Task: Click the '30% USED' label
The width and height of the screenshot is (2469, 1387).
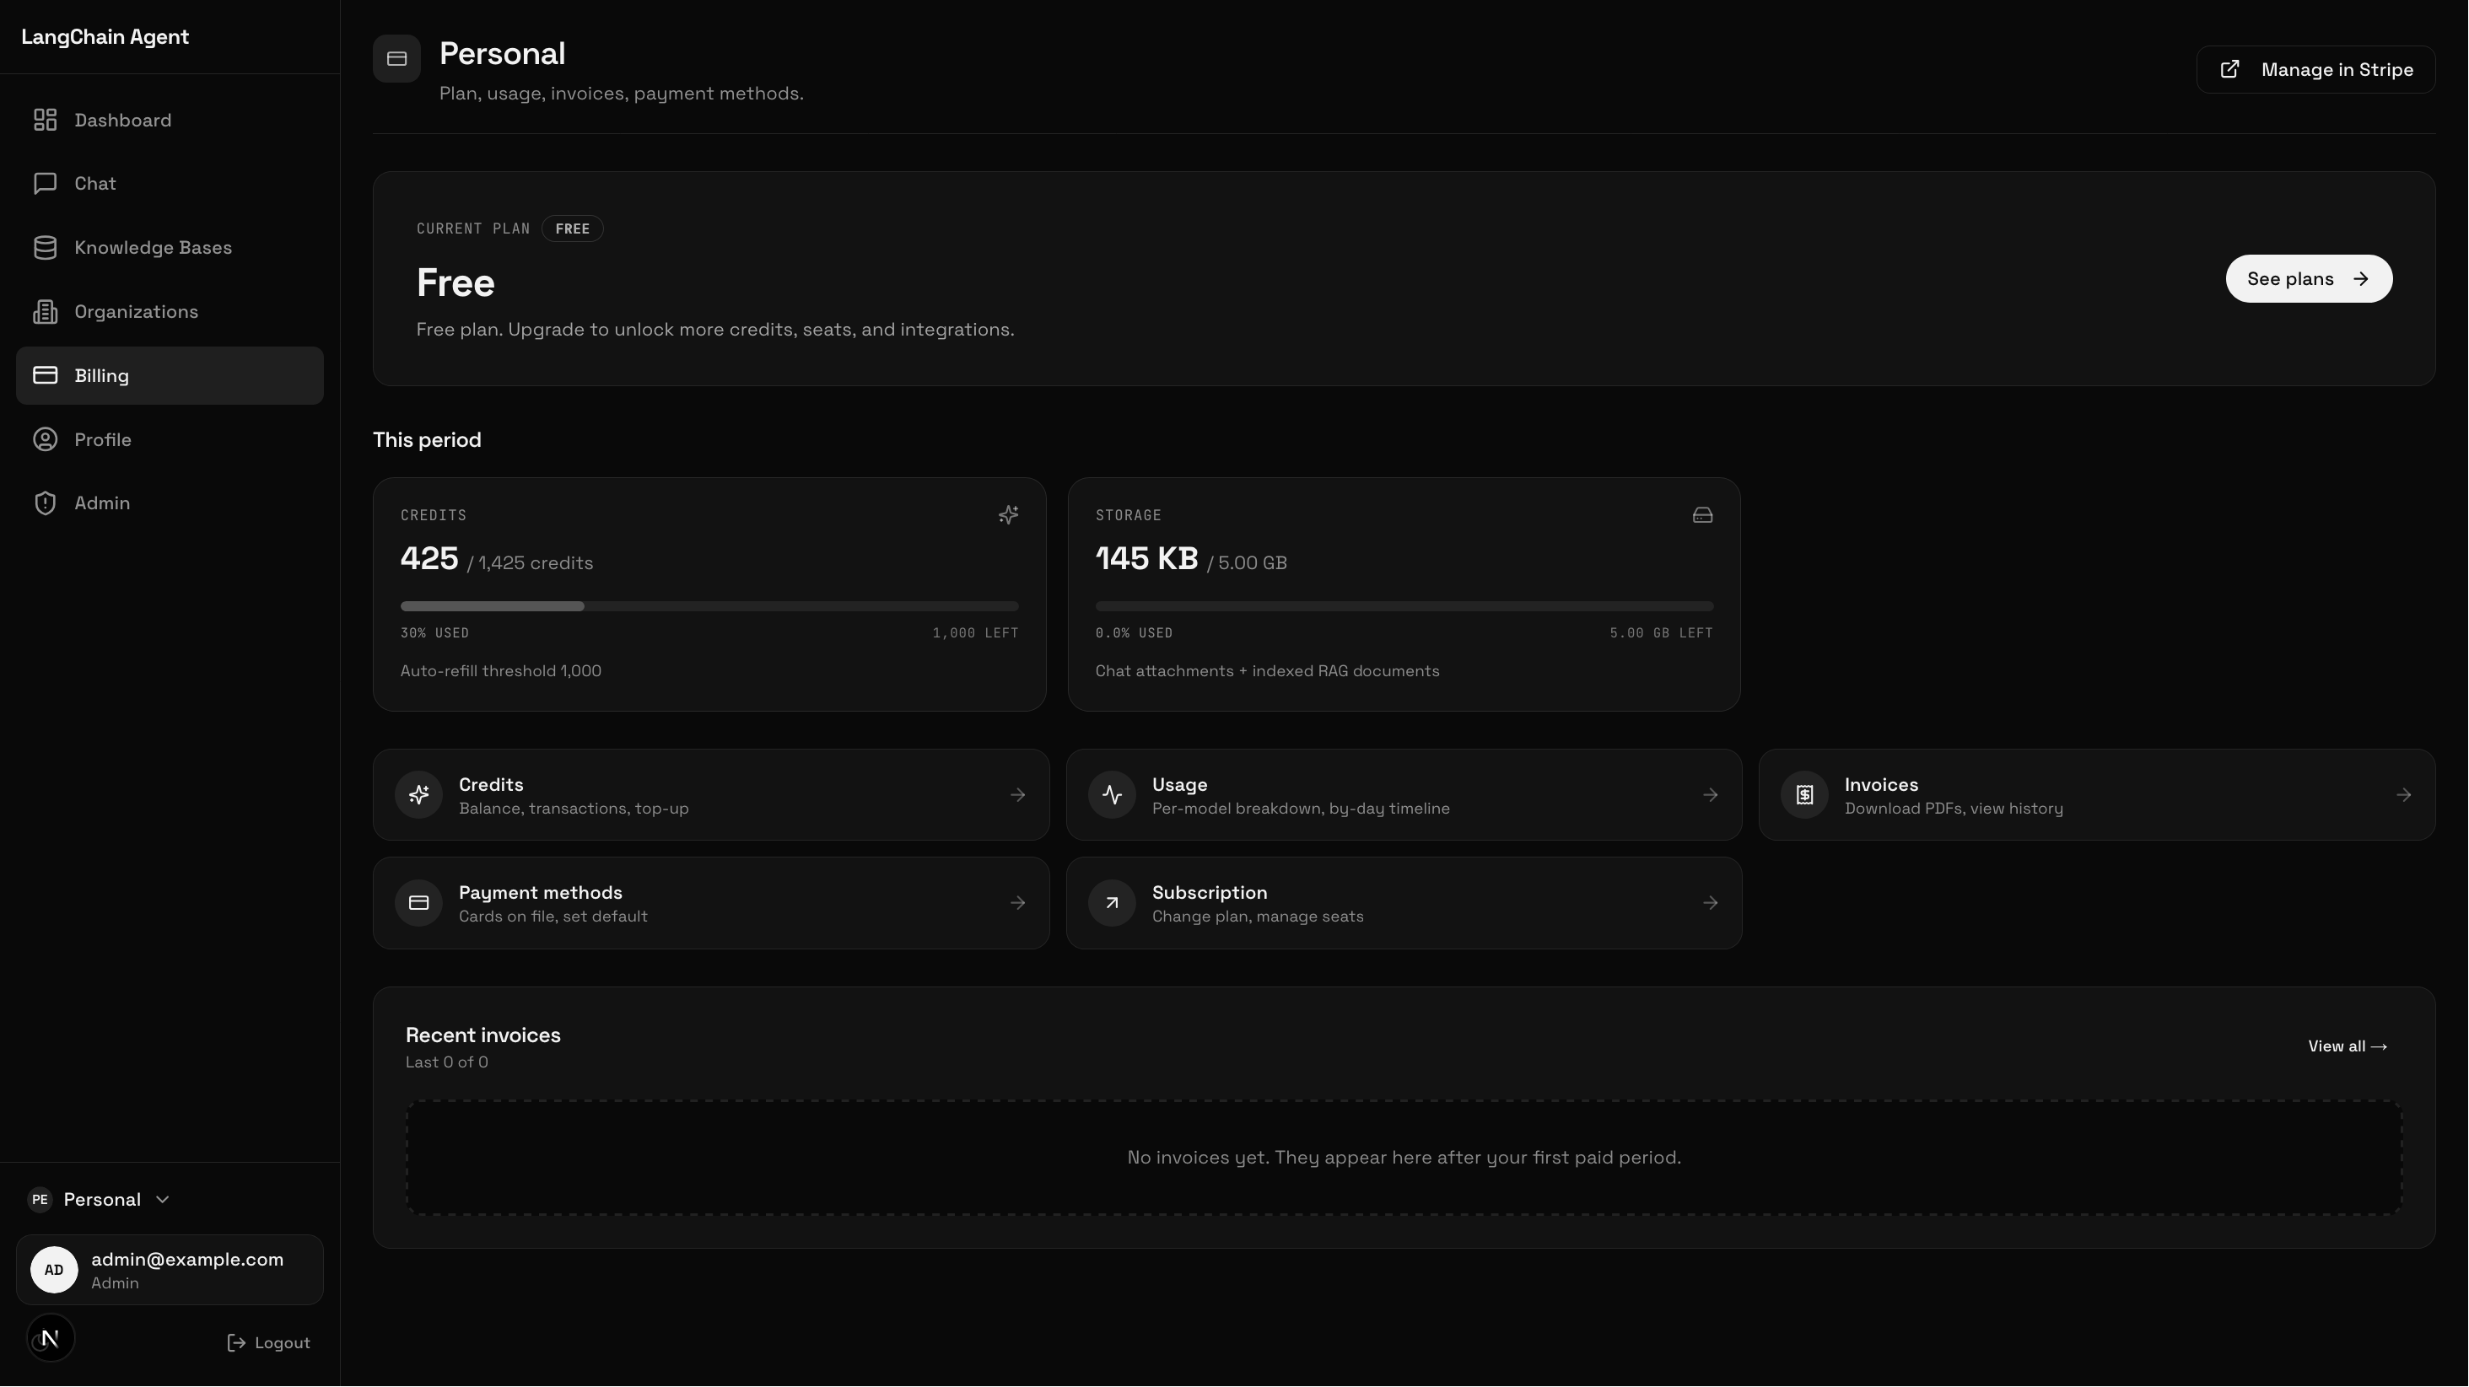Action: 435,633
